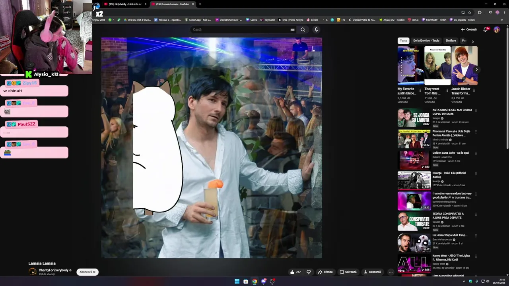The width and height of the screenshot is (509, 286).
Task: Open options for Kanye West All Of The Lights
Action: point(476,256)
